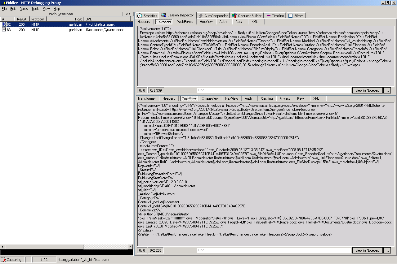Screen dimensions: 397x264
Task: Open response Caching tab
Action: (267, 98)
